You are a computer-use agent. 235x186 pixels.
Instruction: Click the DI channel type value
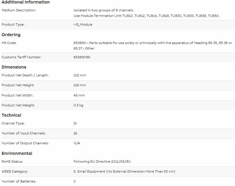coord(75,123)
